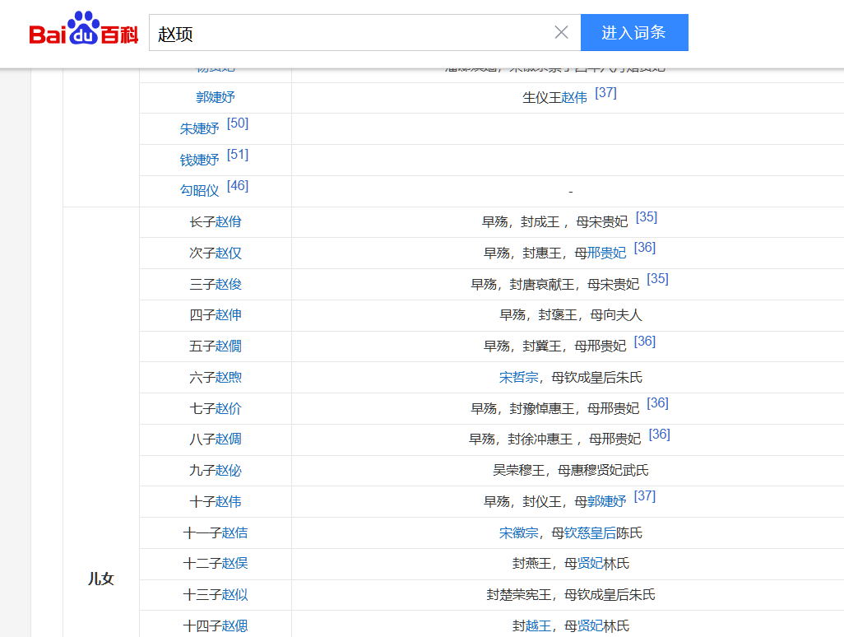Open the 越王 link

click(x=538, y=625)
